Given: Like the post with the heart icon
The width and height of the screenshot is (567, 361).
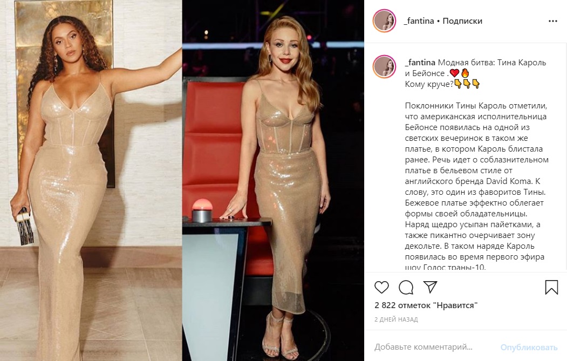Looking at the screenshot, I should [381, 287].
